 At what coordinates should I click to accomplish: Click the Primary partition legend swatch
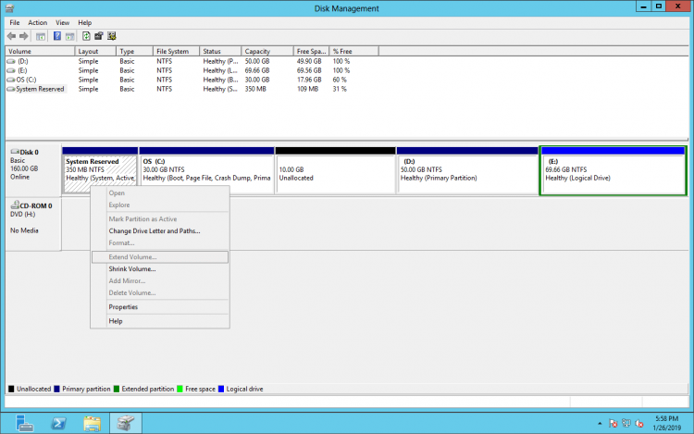(56, 390)
